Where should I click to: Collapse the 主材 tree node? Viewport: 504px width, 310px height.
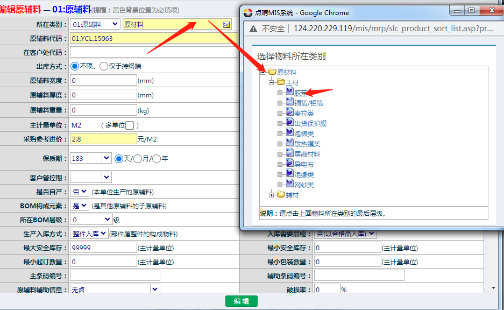tap(272, 82)
